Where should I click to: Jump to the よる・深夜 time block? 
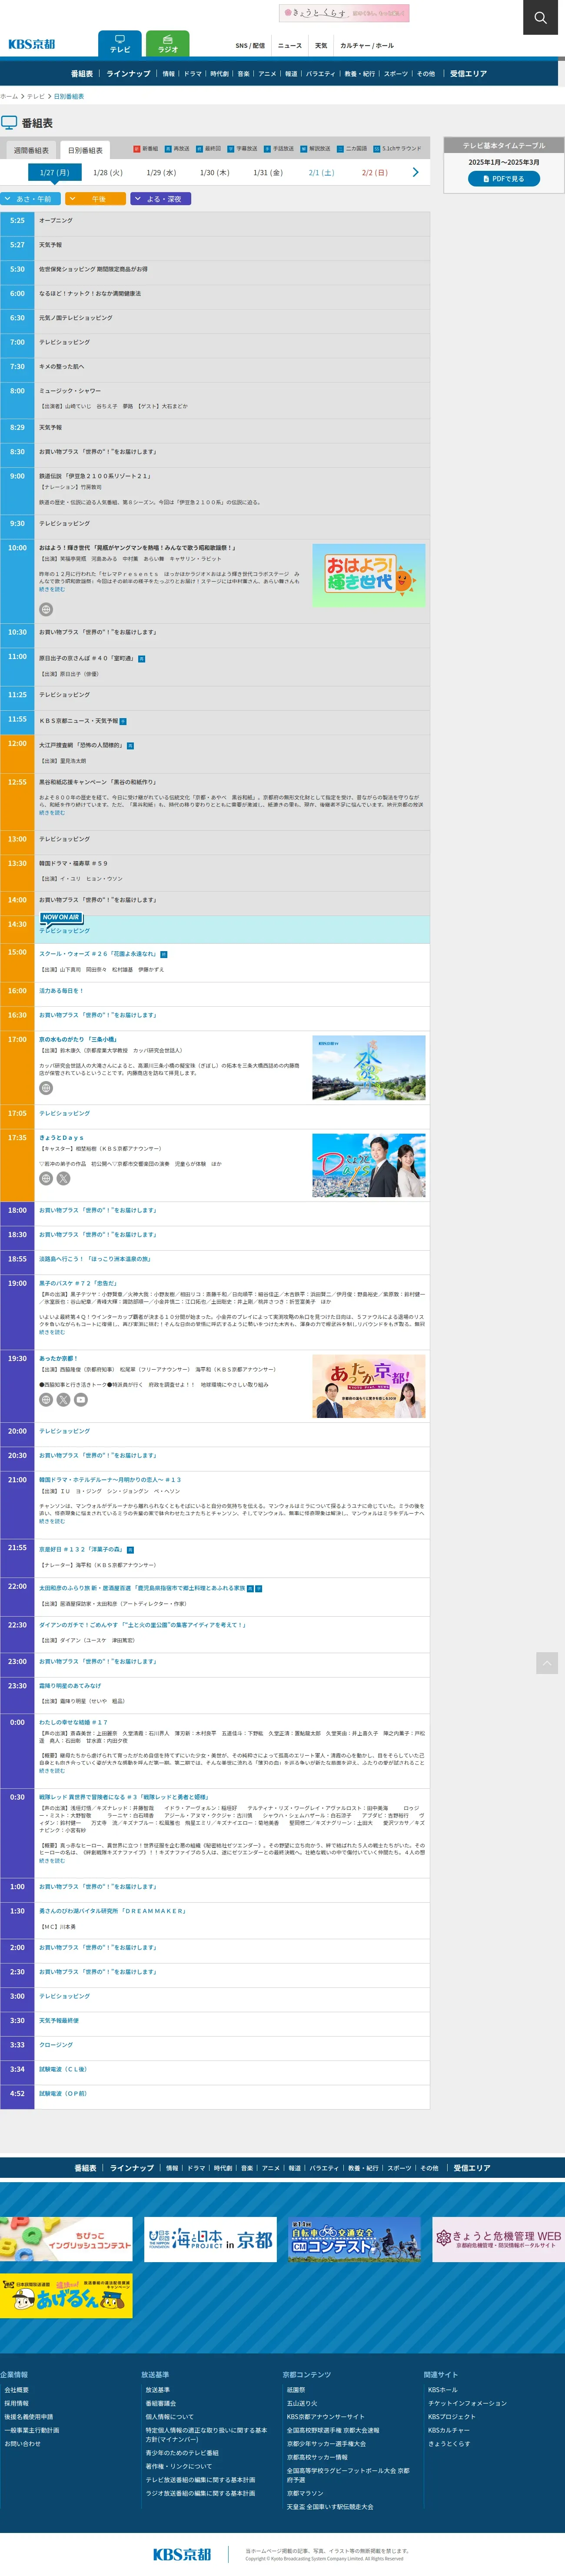pos(161,199)
